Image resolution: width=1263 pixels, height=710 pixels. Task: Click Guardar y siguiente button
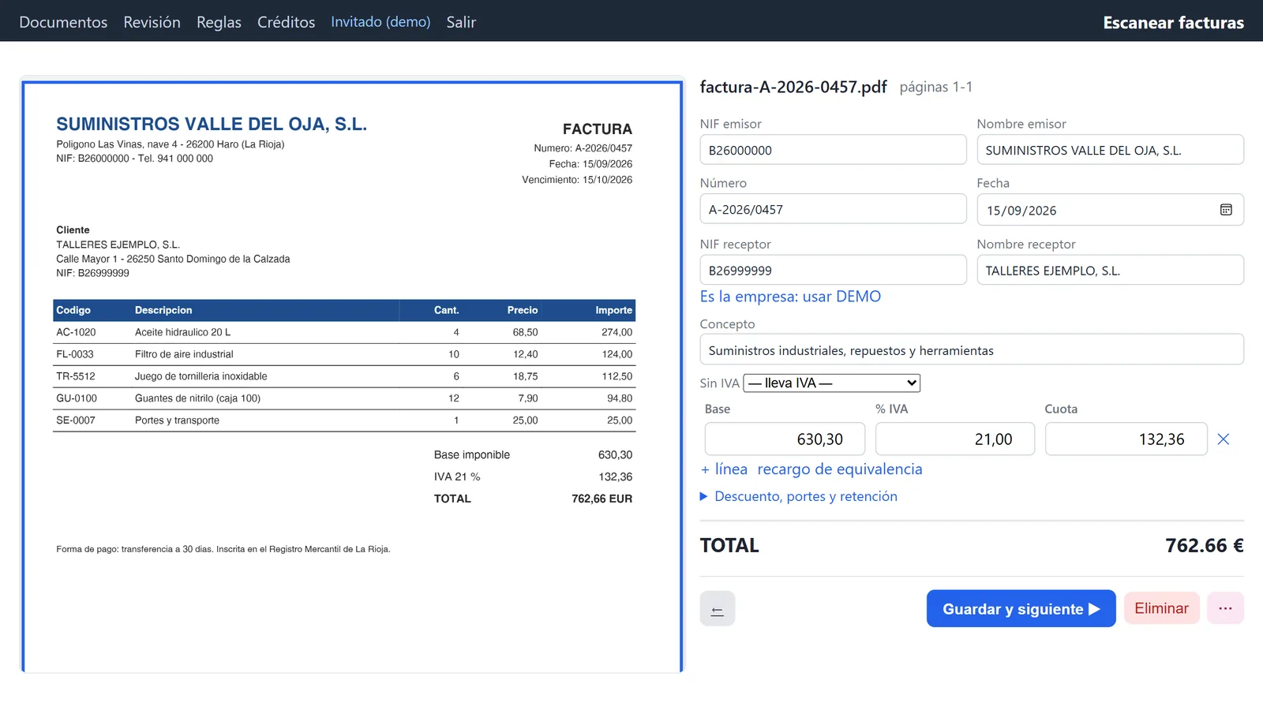pos(1021,609)
